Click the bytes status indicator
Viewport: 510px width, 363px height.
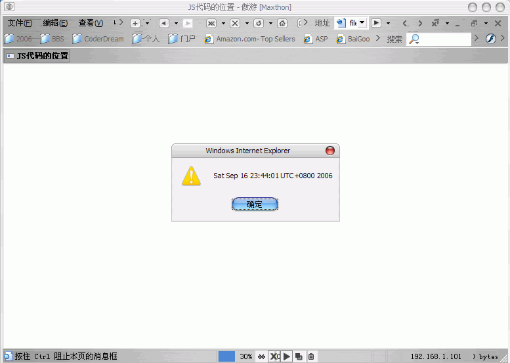(x=484, y=356)
